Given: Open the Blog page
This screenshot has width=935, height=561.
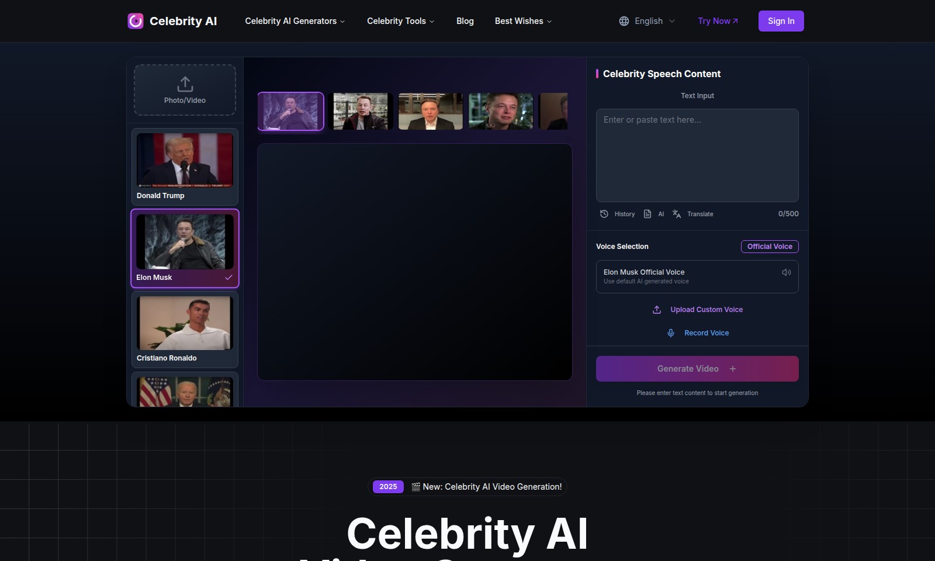Looking at the screenshot, I should coord(465,21).
